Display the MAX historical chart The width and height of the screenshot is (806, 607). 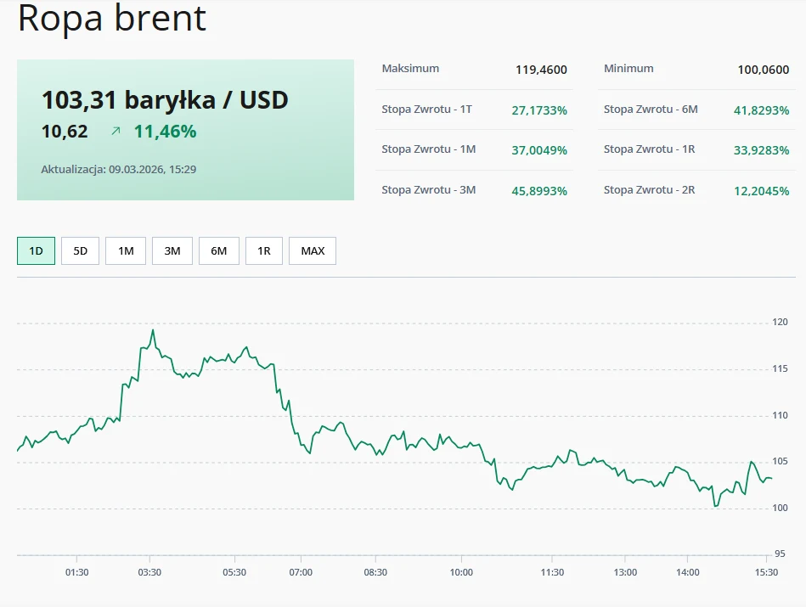pyautogui.click(x=313, y=250)
